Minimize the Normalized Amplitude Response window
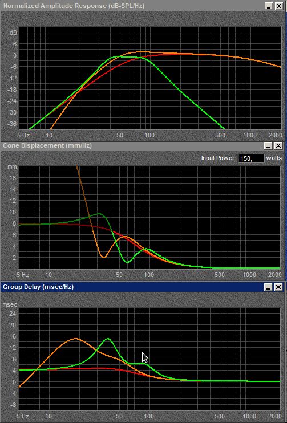The height and width of the screenshot is (423, 287). click(268, 6)
